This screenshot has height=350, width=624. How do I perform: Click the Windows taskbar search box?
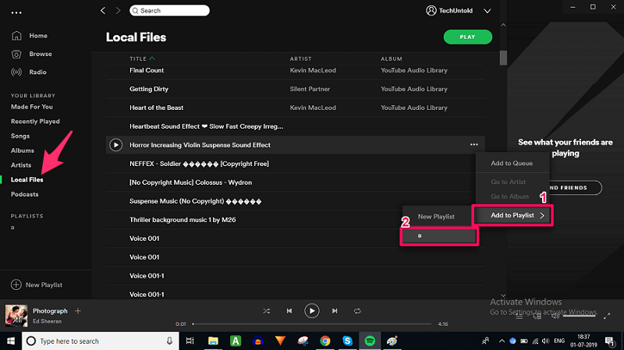pos(100,341)
